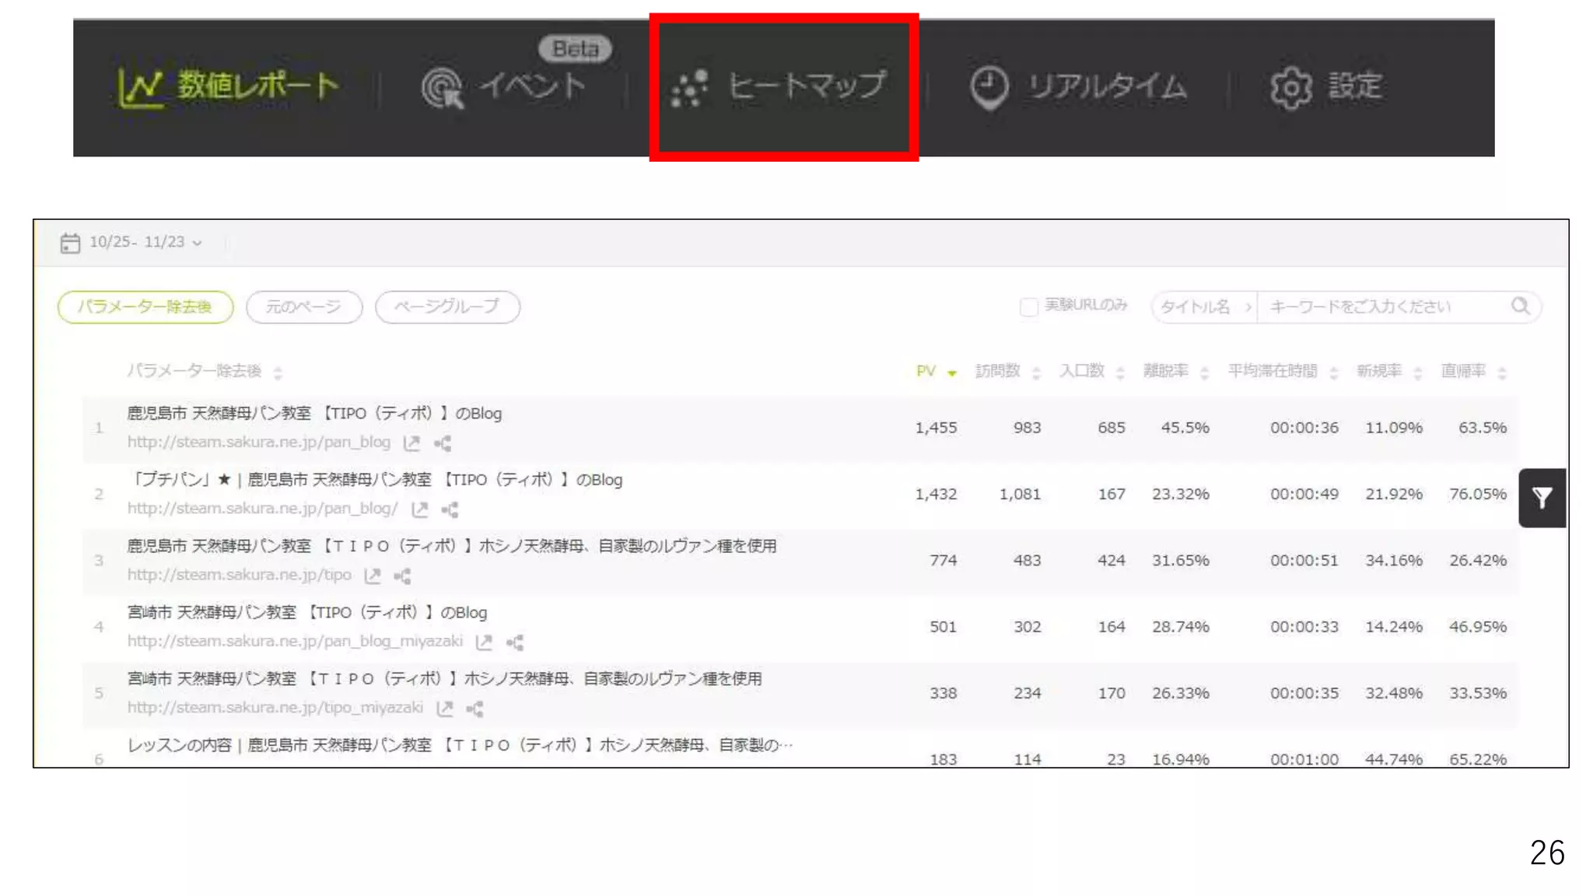Screen dimensions: 1593x896
Task: Open the black filter funnel button
Action: coord(1542,498)
